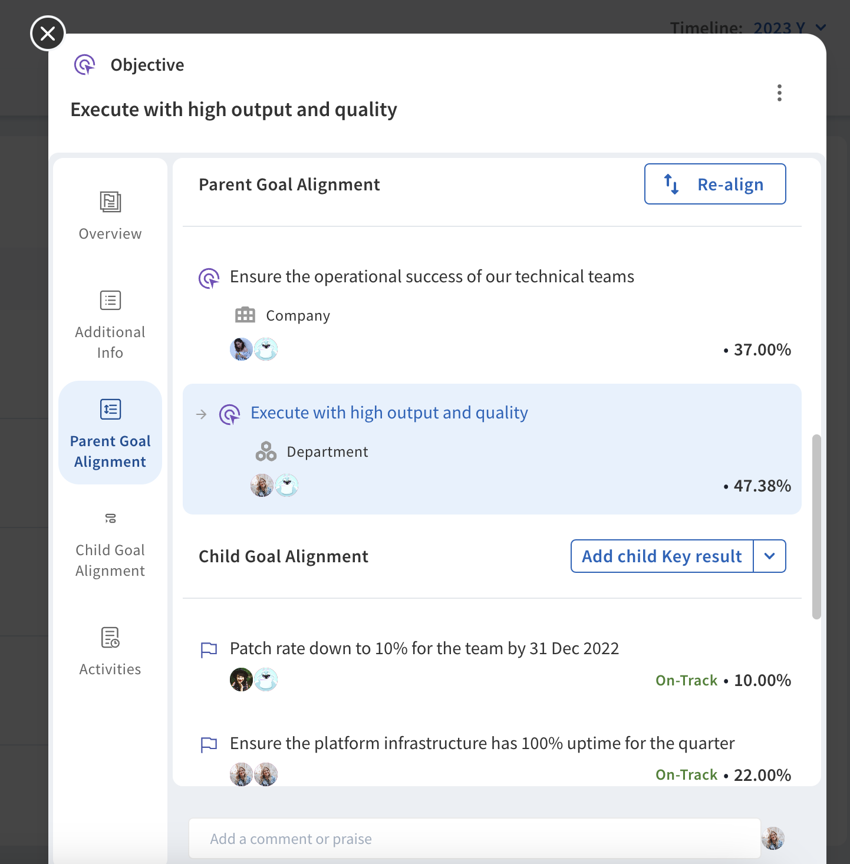
Task: Click arrow expander beside Execute with high output
Action: [x=202, y=414]
